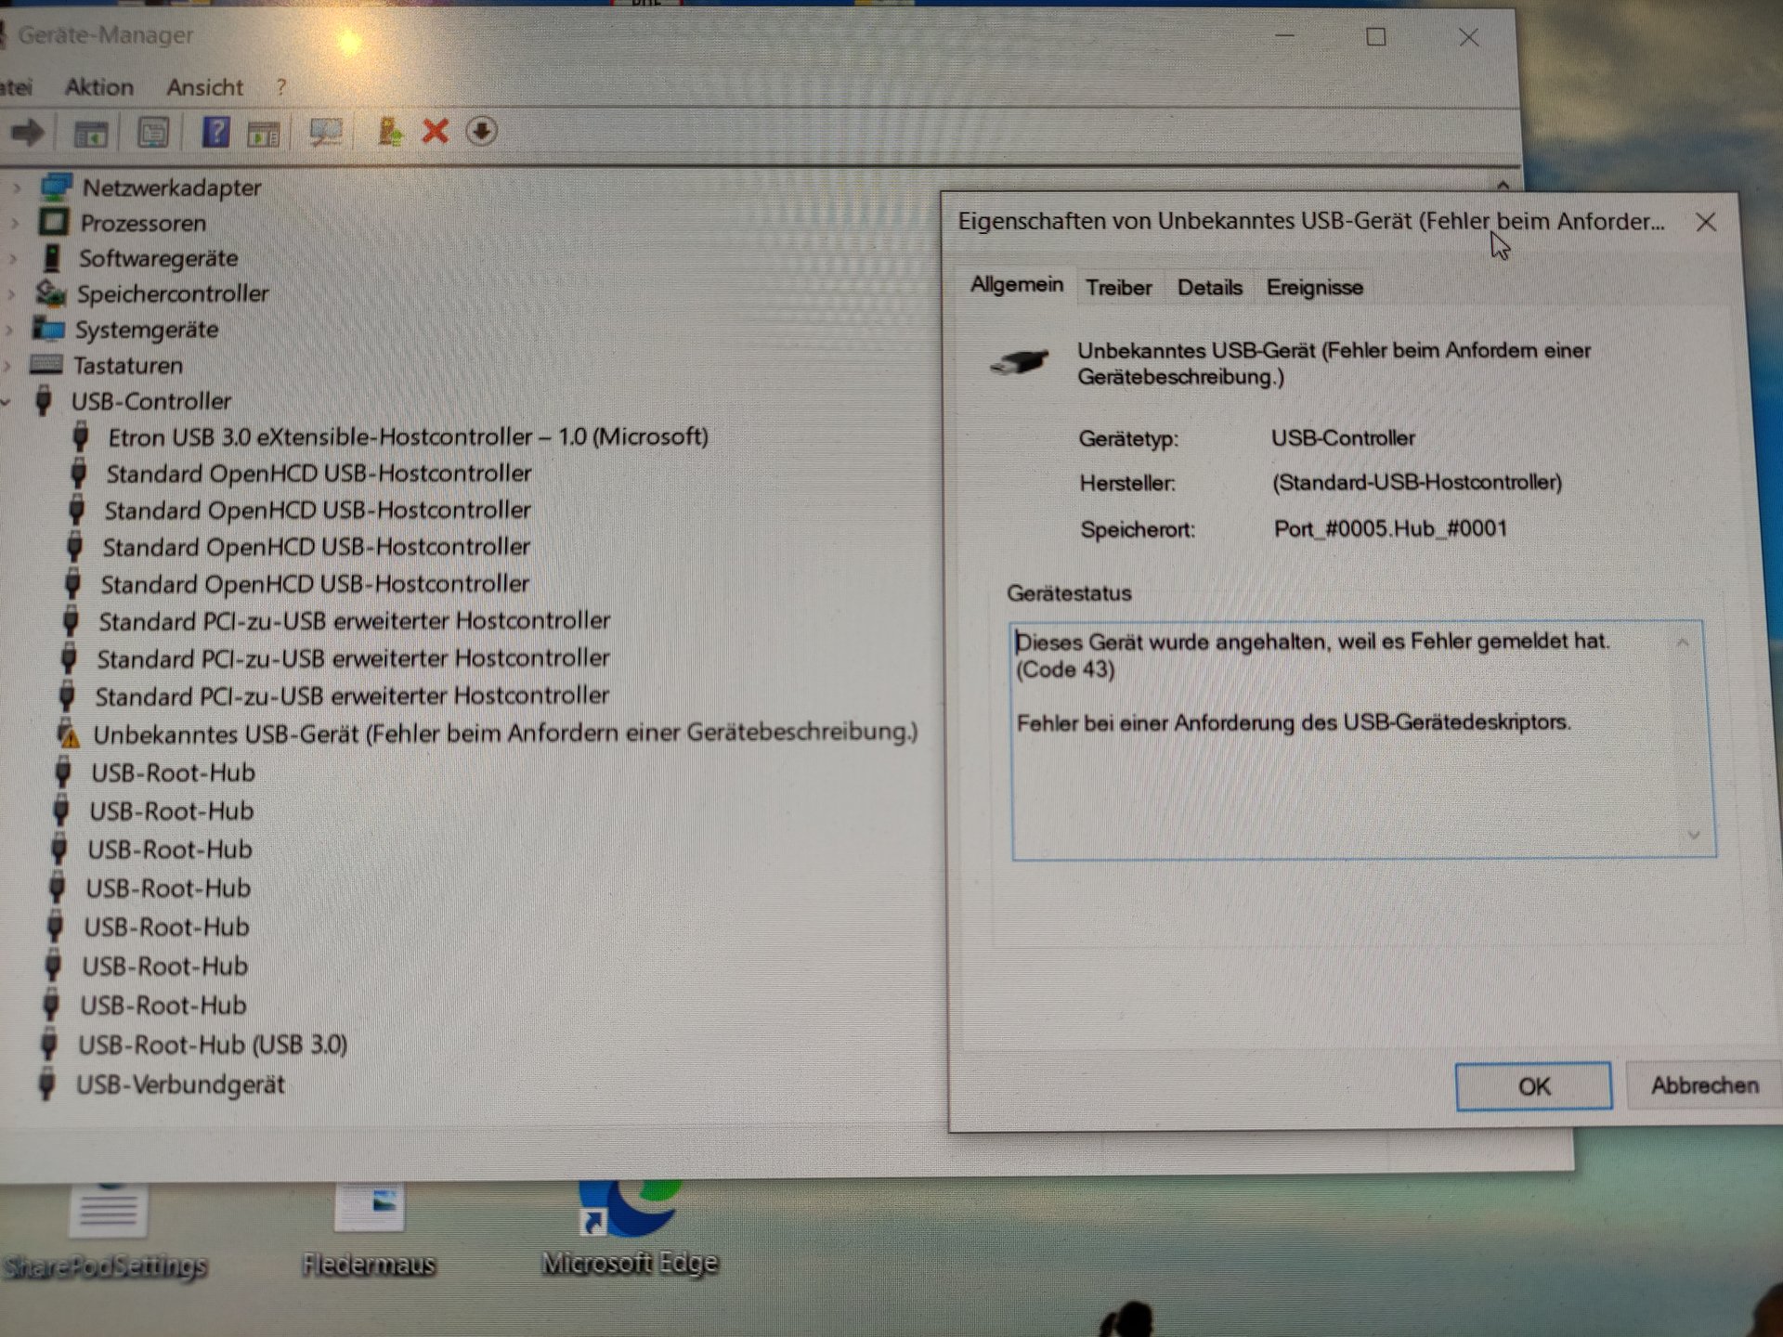1783x1337 pixels.
Task: Open the Properties toolbar icon
Action: click(153, 133)
